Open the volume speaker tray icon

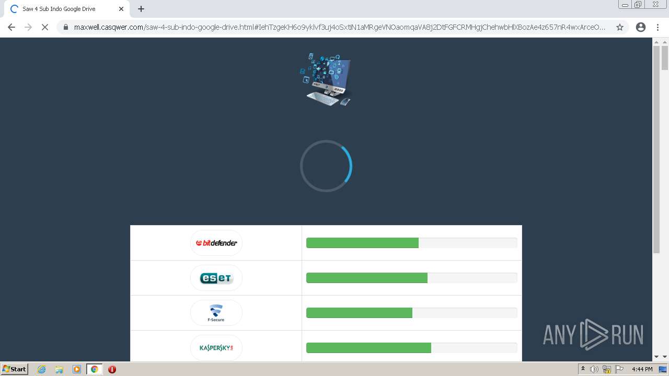pos(594,369)
